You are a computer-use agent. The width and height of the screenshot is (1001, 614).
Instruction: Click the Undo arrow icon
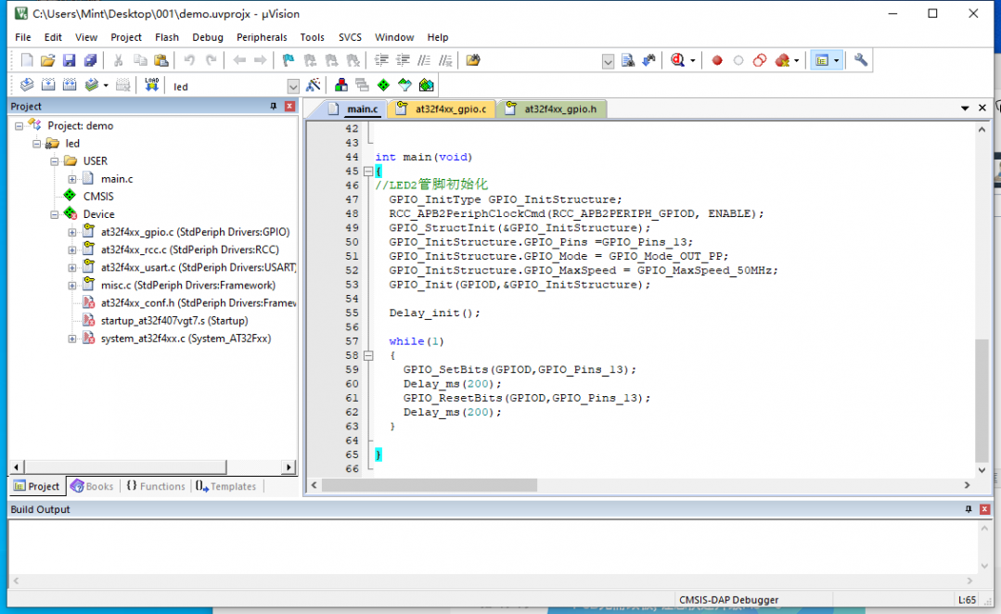click(189, 60)
